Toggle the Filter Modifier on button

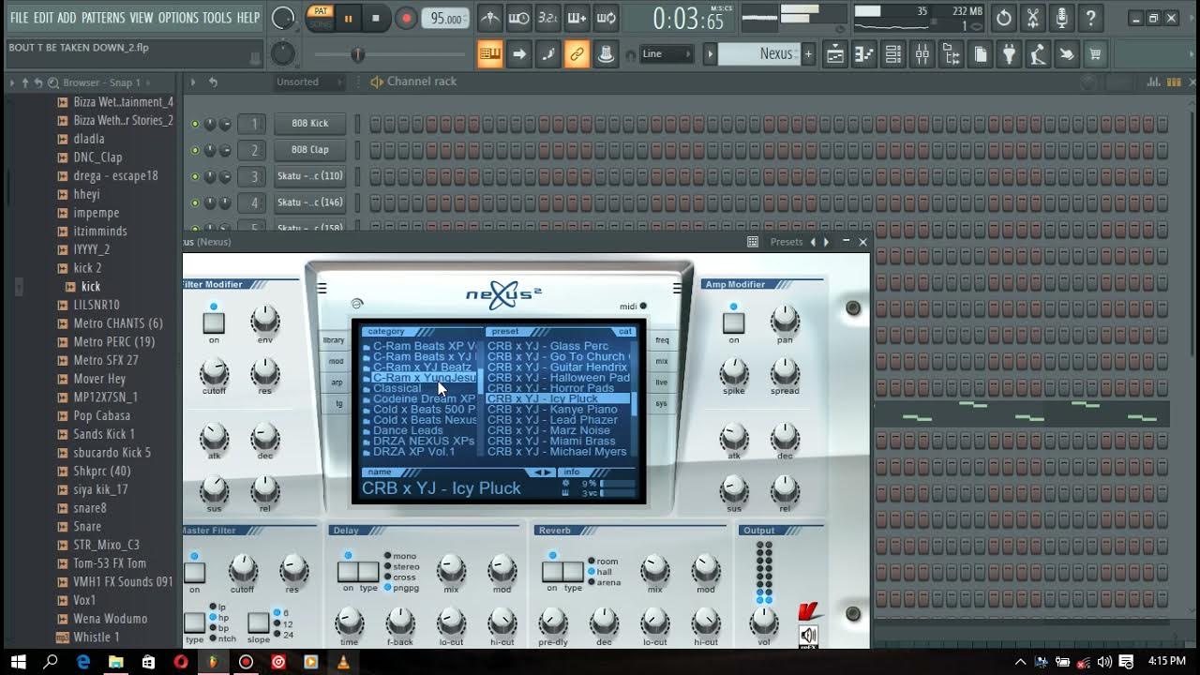pyautogui.click(x=214, y=322)
